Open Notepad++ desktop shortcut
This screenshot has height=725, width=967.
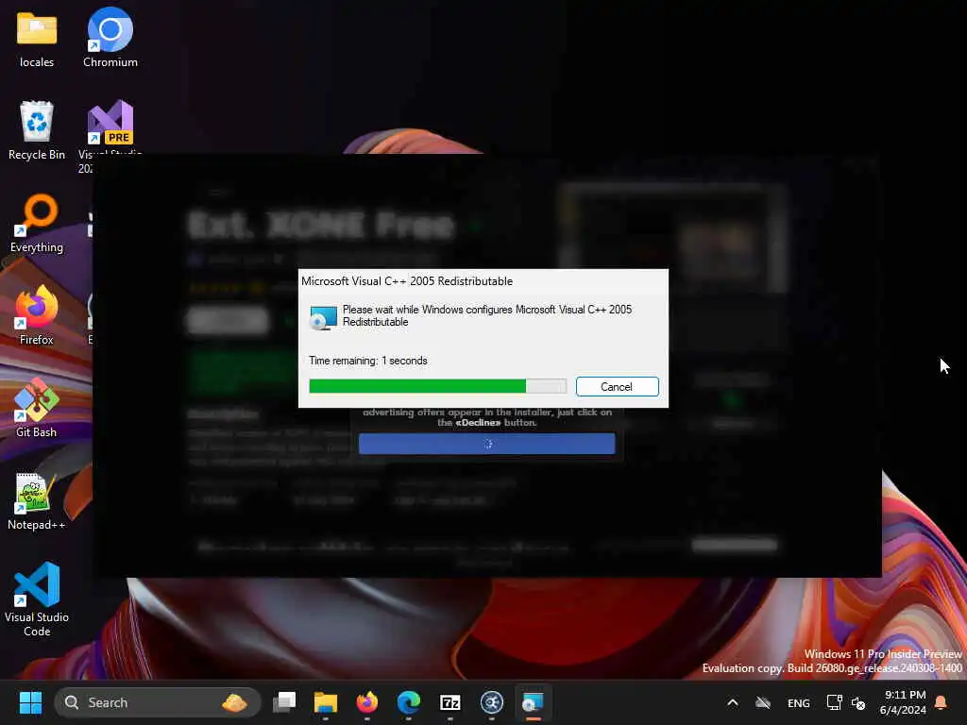pos(37,500)
